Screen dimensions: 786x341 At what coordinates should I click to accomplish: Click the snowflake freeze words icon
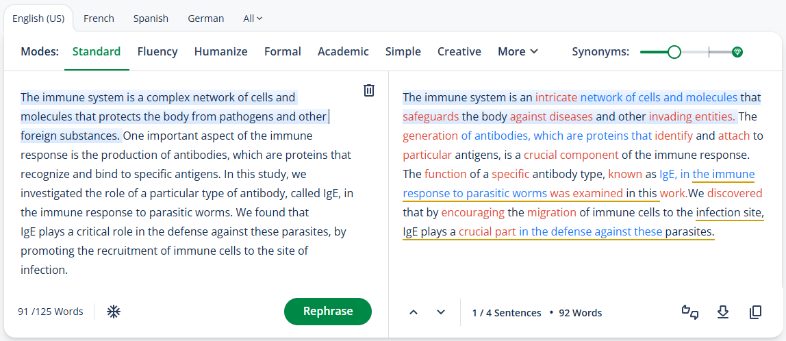114,312
